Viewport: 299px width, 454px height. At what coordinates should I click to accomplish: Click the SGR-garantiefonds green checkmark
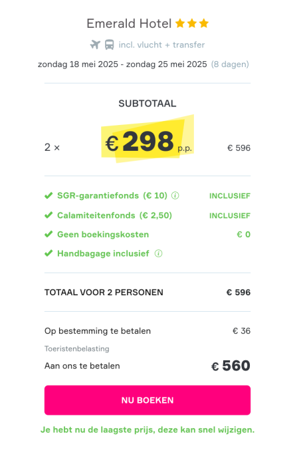(49, 195)
